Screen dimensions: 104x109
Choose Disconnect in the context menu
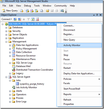[79, 30]
